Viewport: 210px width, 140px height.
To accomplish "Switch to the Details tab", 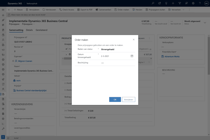I will coord(29,30).
